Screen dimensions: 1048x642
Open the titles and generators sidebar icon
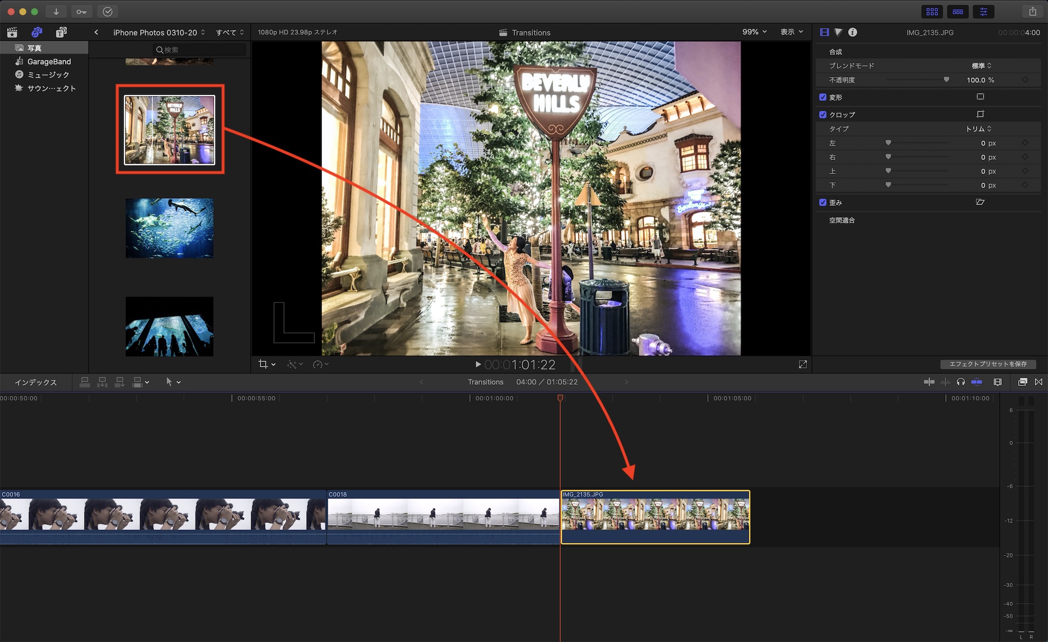[61, 32]
